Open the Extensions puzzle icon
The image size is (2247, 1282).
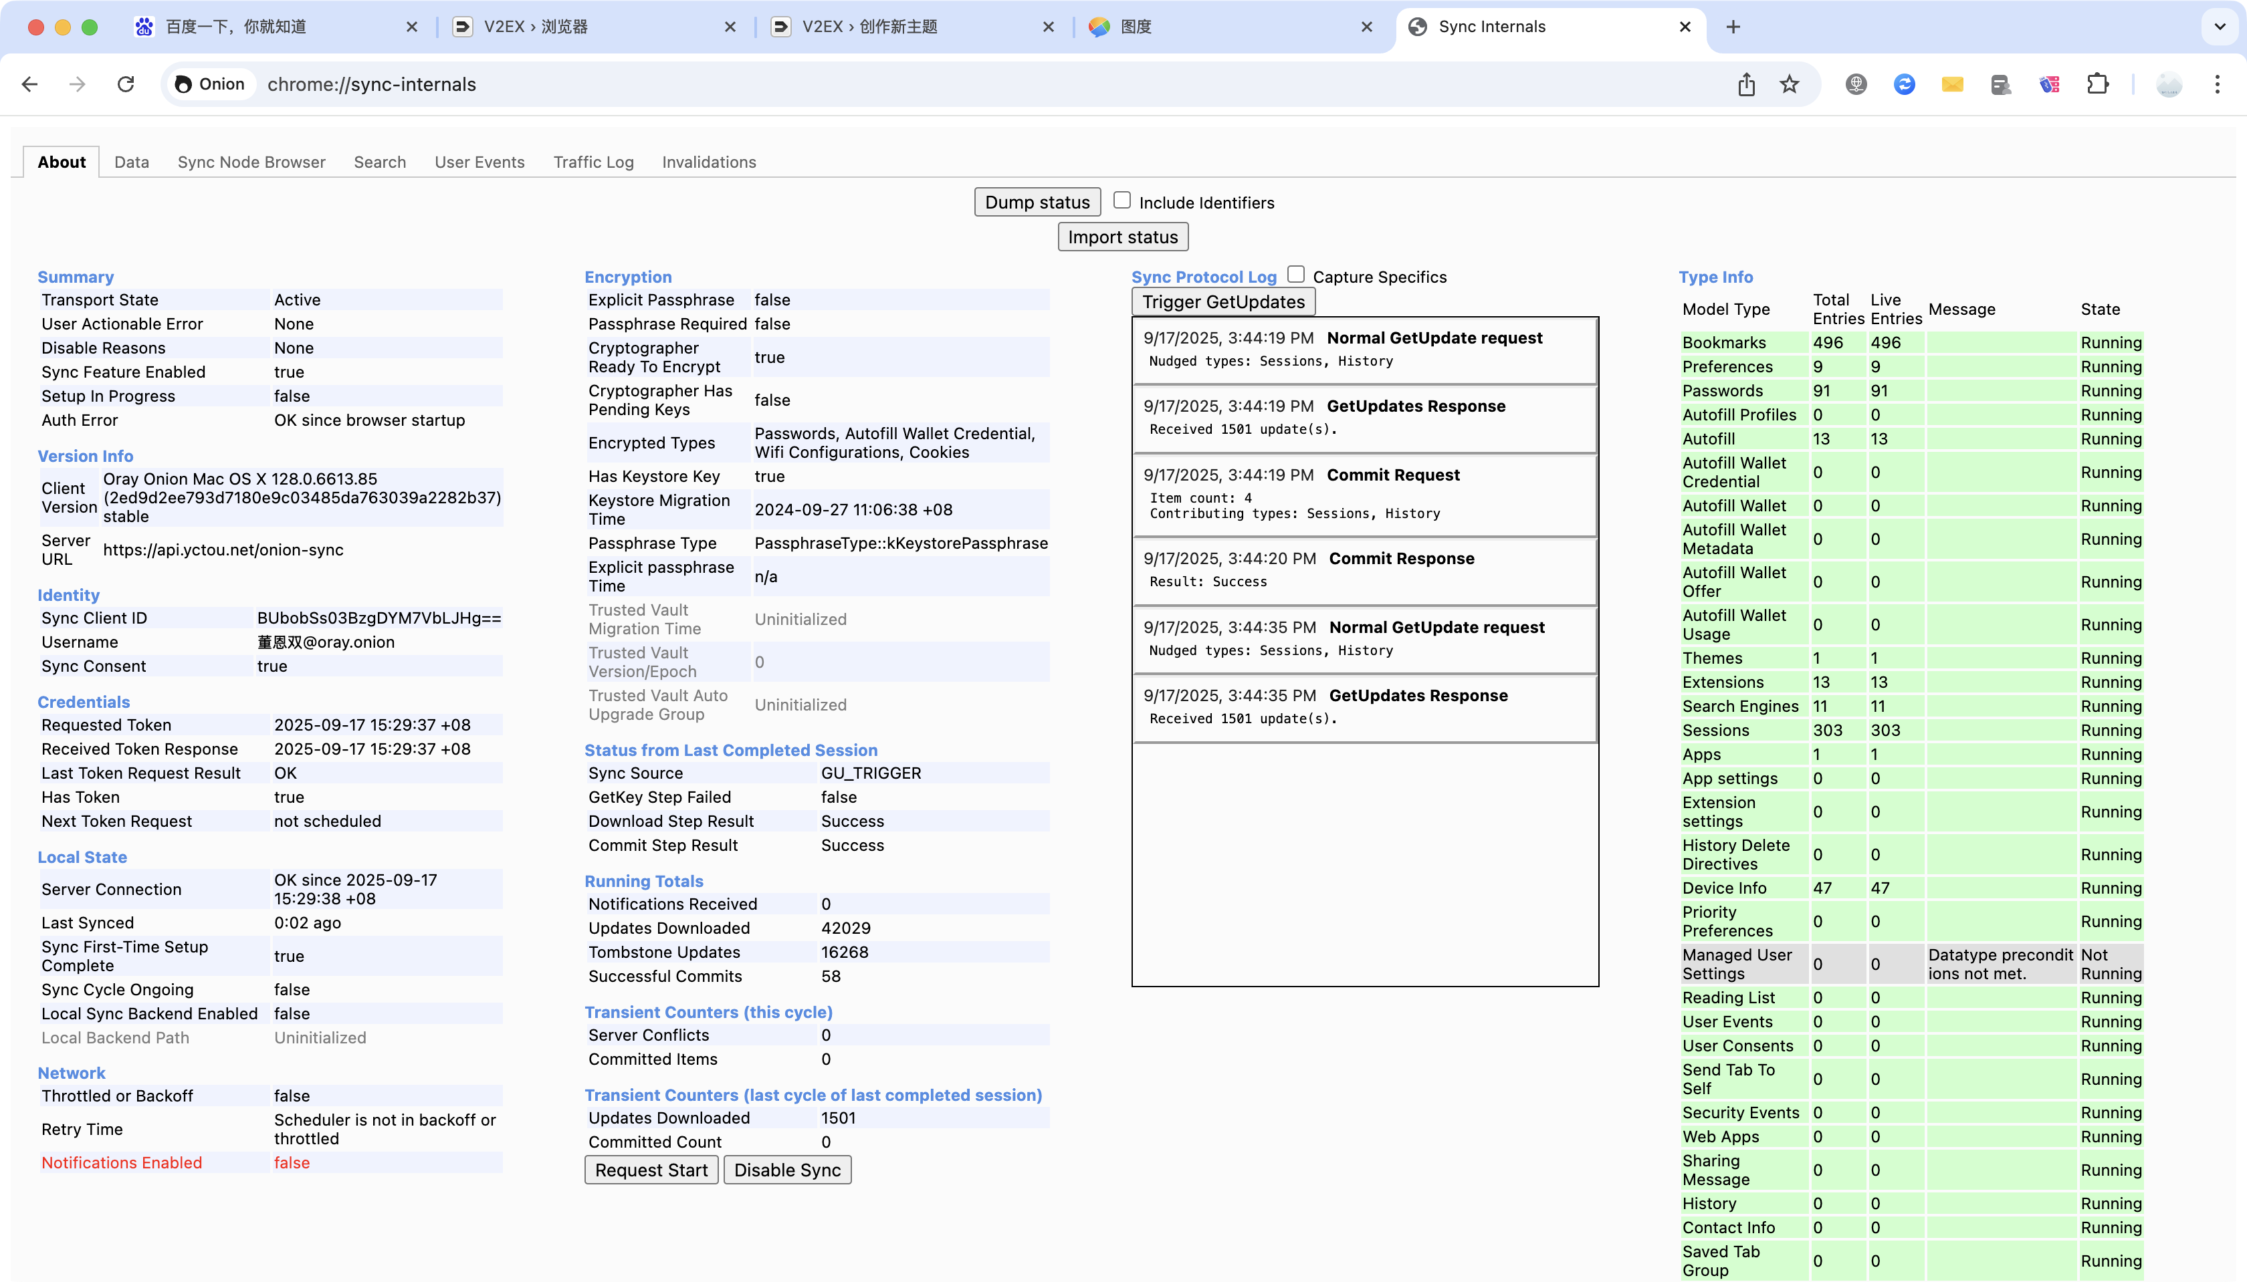2098,84
